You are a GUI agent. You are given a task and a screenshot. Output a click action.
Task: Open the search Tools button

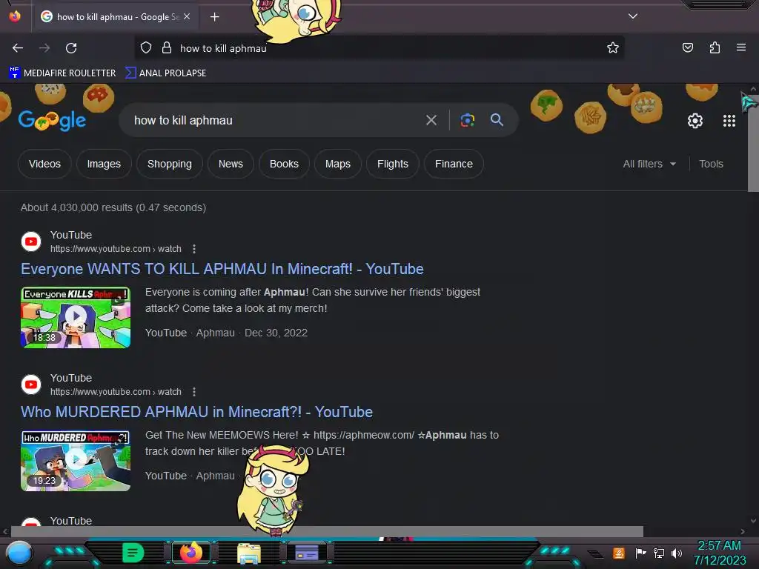click(711, 164)
